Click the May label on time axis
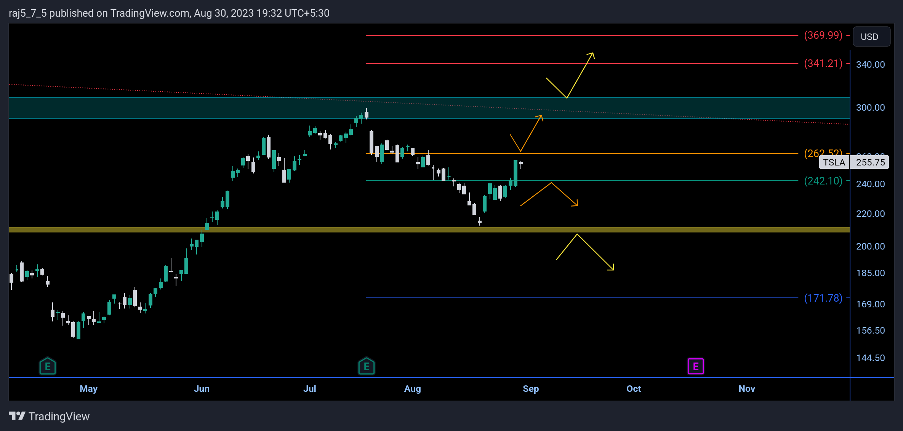This screenshot has height=431, width=903. click(88, 389)
